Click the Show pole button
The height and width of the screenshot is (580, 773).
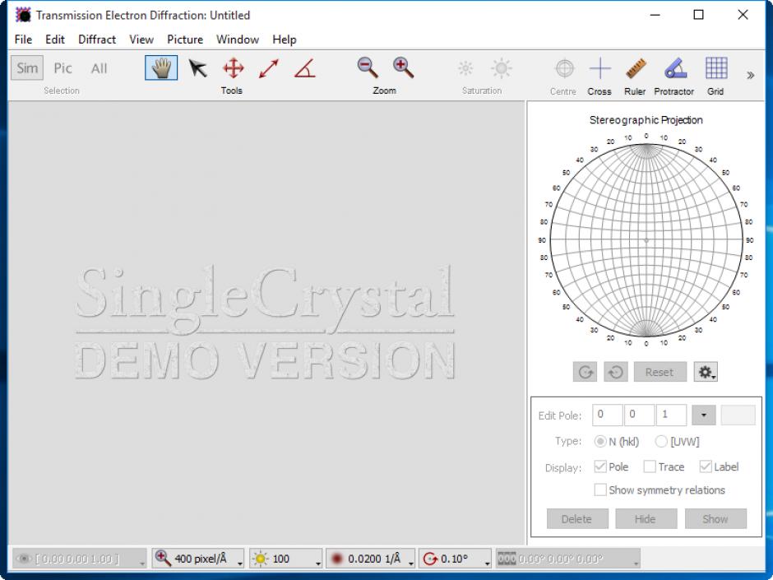(x=715, y=519)
